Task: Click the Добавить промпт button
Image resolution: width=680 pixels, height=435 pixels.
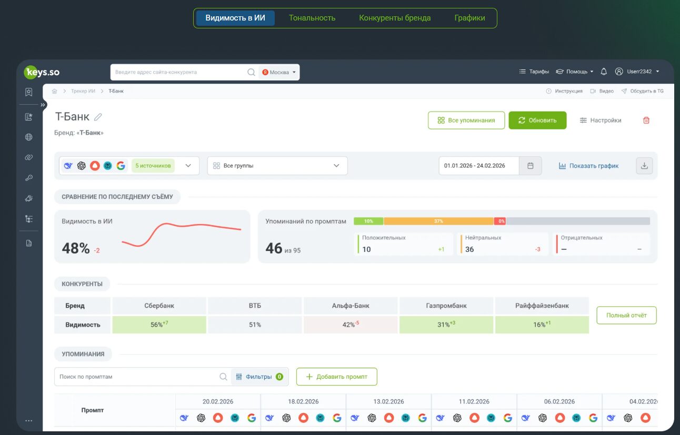Action: coord(337,377)
